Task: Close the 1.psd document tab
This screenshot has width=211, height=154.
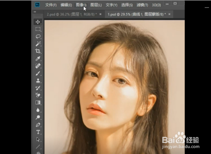Action: 169,14
